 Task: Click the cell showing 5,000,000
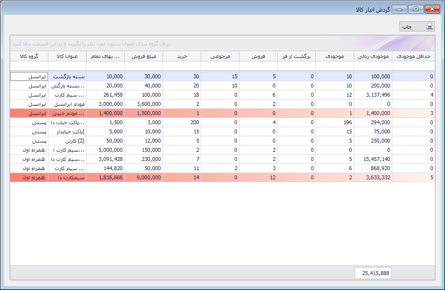[105, 150]
